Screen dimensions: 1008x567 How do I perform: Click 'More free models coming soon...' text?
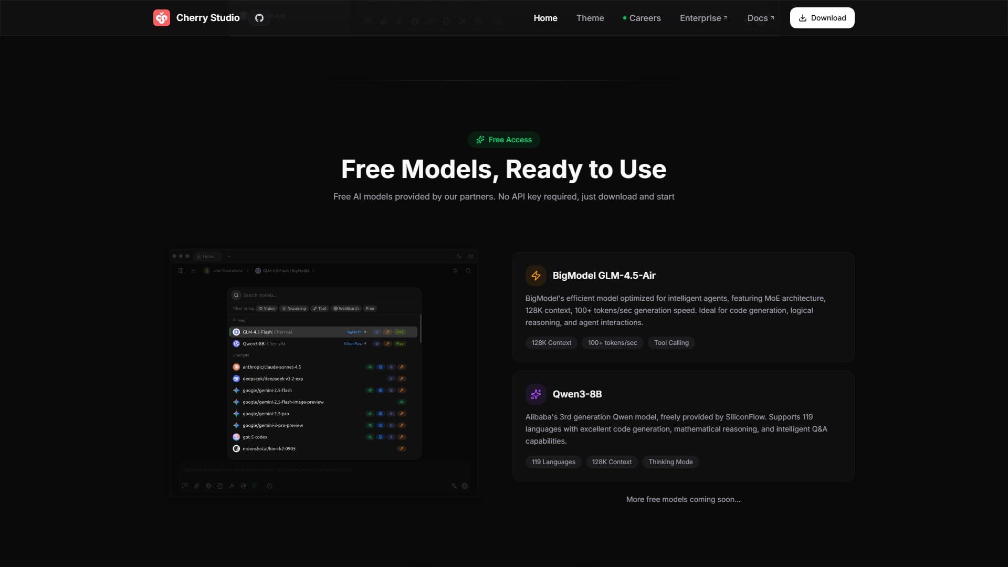pos(683,499)
